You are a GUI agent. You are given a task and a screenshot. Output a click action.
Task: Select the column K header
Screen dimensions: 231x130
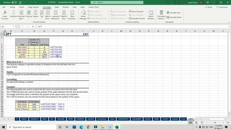[x=103, y=31]
